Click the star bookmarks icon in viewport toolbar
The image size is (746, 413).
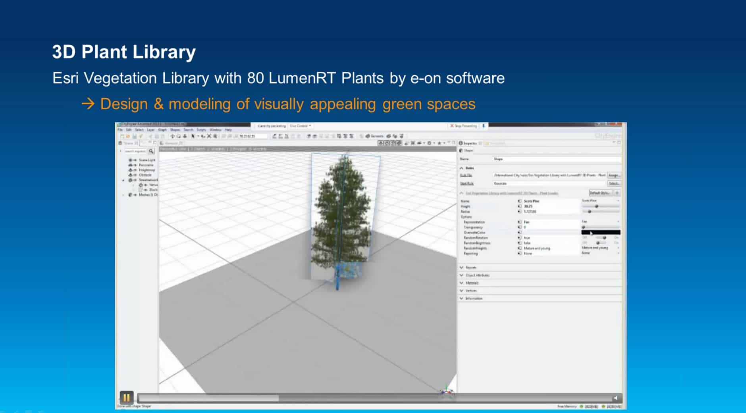440,143
